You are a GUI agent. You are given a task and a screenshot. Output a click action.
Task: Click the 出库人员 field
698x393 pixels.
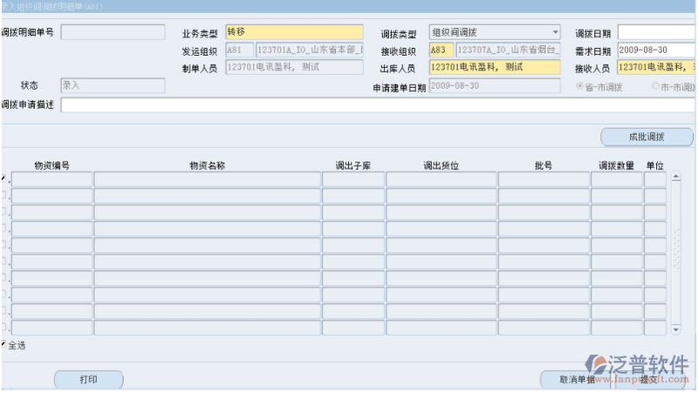pos(494,67)
